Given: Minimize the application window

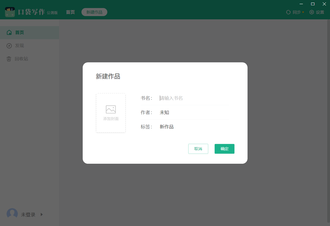Looking at the screenshot, I should pos(301,4).
